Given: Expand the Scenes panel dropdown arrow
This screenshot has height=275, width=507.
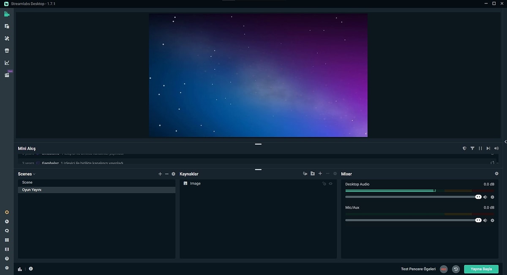Looking at the screenshot, I should [33, 174].
